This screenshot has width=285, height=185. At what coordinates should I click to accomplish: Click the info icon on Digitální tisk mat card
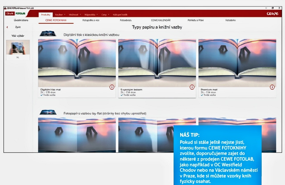click(x=112, y=87)
